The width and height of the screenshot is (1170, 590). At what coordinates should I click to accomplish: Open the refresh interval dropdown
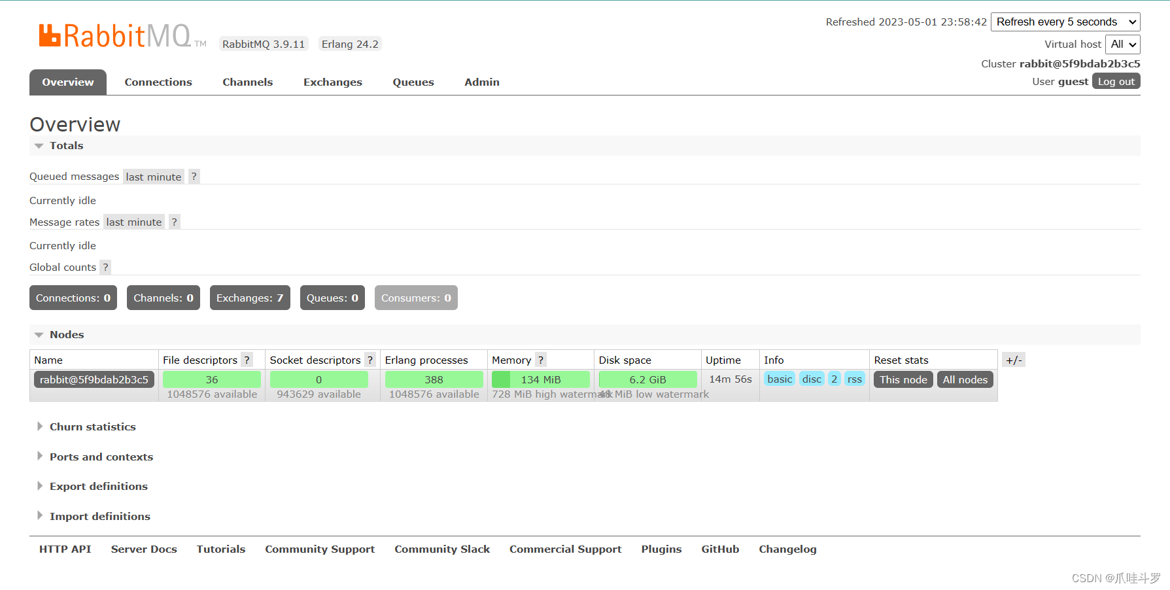(x=1065, y=22)
